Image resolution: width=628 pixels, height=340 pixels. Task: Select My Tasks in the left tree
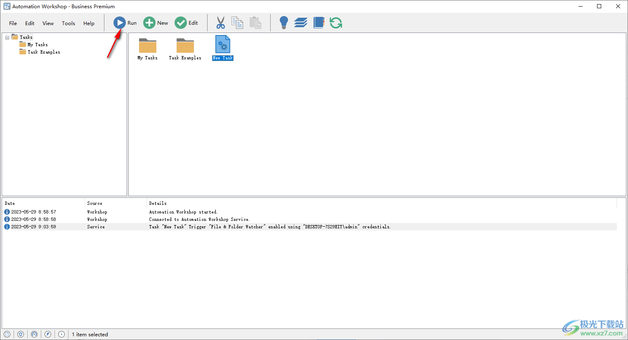[x=38, y=45]
